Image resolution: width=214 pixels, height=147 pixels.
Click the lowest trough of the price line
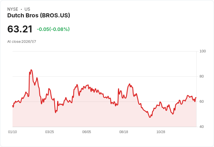point(150,117)
